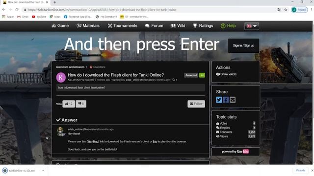This screenshot has width=314, height=176.
Task: Close the downloads bar
Action: [x=312, y=171]
